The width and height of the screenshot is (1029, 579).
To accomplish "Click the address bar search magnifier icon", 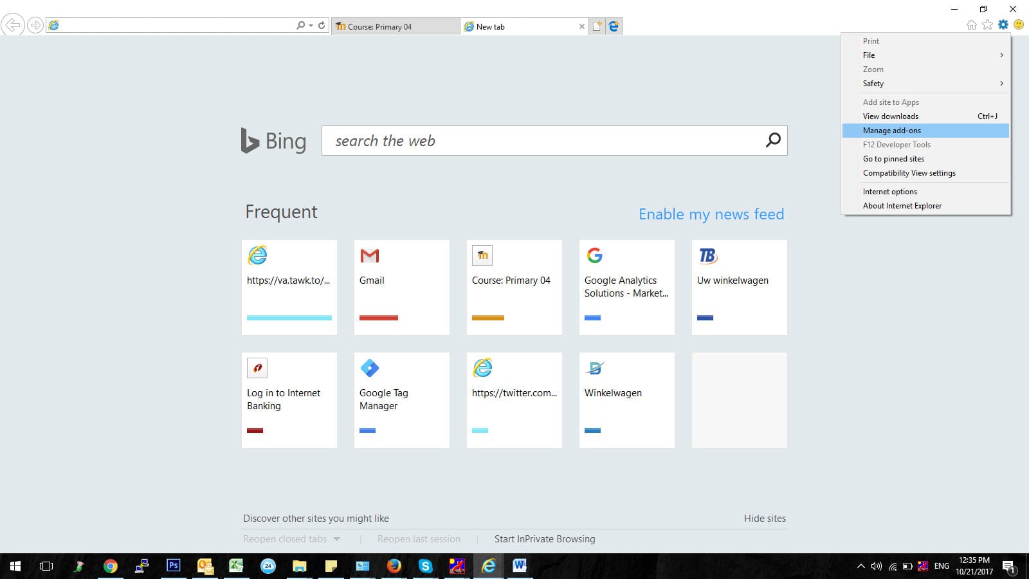I will [300, 26].
